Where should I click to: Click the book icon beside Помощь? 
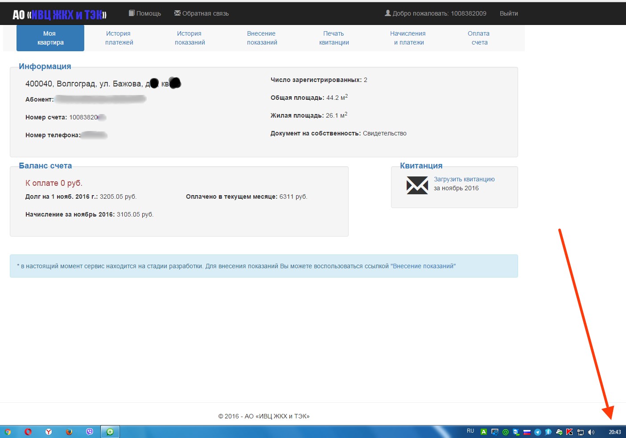(132, 13)
